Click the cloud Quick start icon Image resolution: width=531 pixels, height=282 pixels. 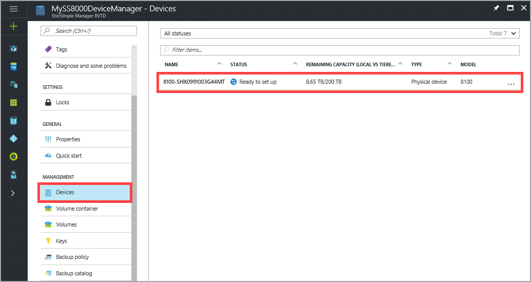48,156
